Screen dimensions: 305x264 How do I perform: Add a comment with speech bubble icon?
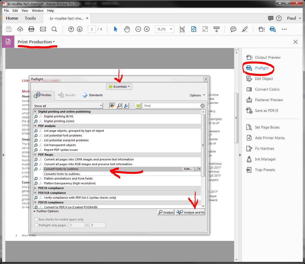coord(233,29)
